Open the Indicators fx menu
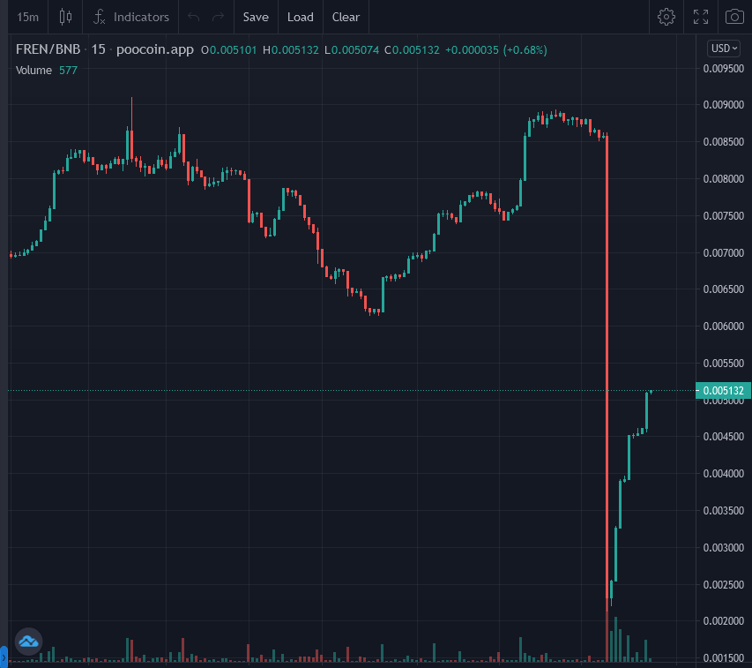The width and height of the screenshot is (752, 668). pyautogui.click(x=131, y=18)
